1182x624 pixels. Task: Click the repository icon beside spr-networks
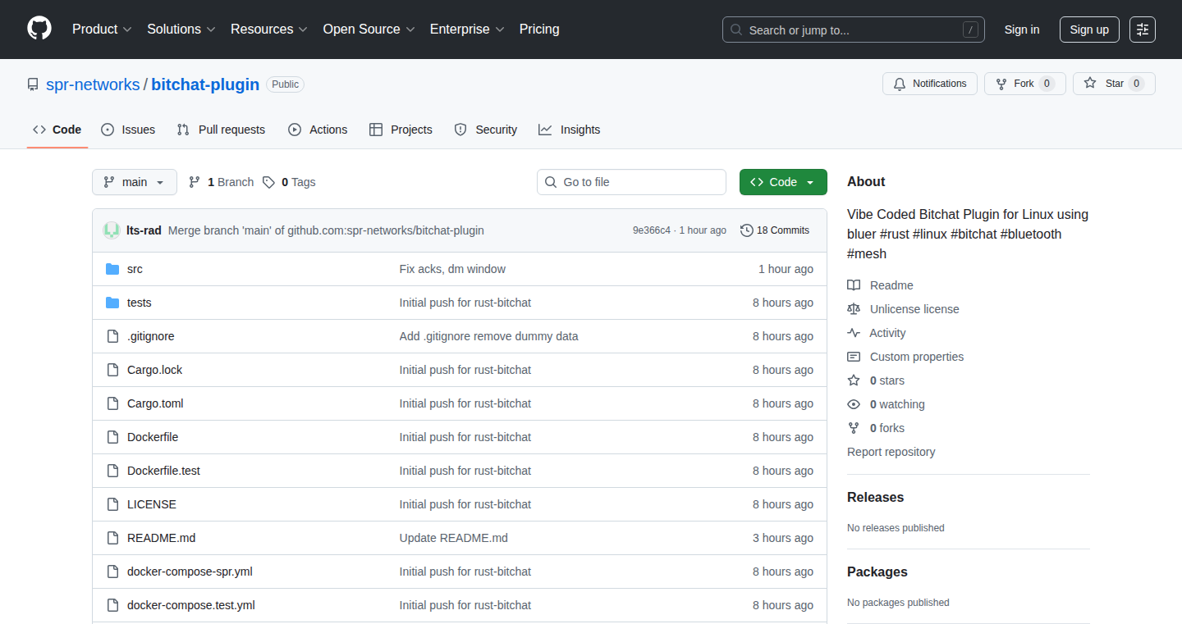click(x=33, y=84)
